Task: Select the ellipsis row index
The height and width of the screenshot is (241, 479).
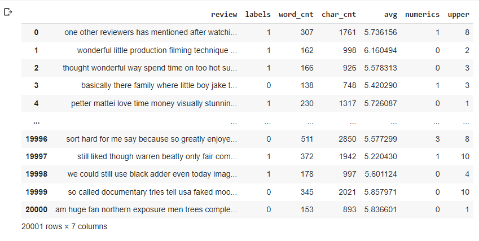Action: coord(36,122)
